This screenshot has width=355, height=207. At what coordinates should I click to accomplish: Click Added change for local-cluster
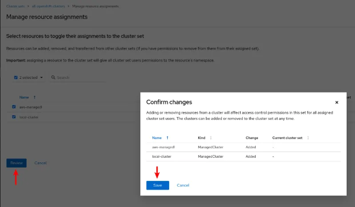[x=251, y=156]
